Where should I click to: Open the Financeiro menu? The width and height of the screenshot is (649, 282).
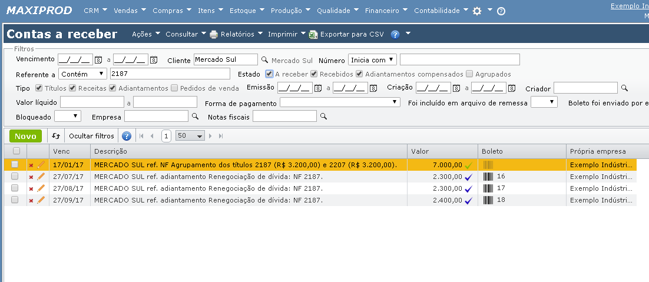point(386,11)
